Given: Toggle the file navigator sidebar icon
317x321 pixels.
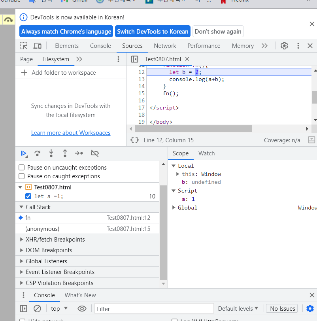Looking at the screenshot, I should click(x=134, y=59).
